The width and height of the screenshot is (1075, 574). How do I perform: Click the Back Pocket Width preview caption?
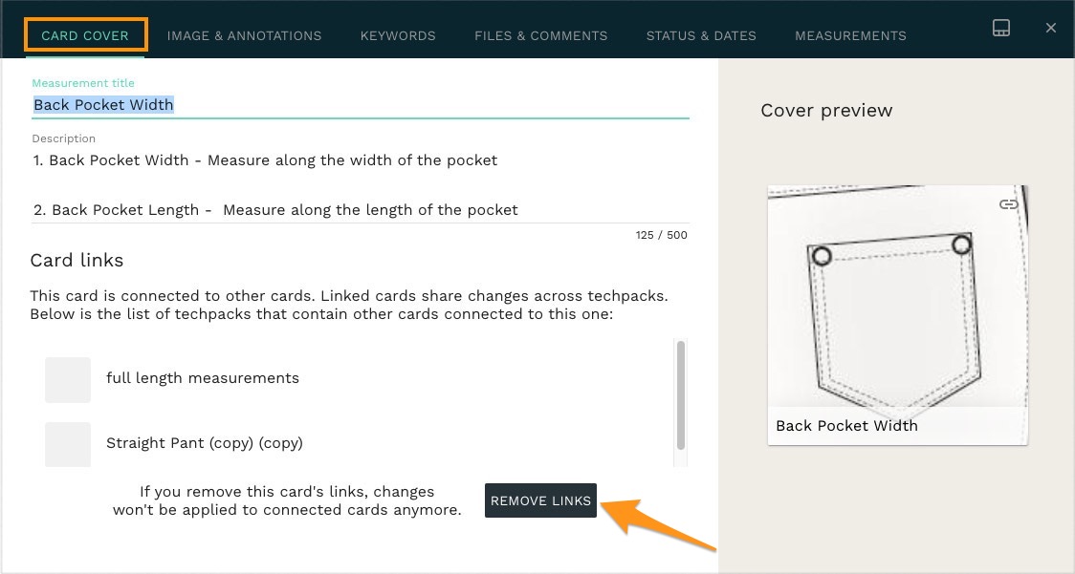(846, 425)
